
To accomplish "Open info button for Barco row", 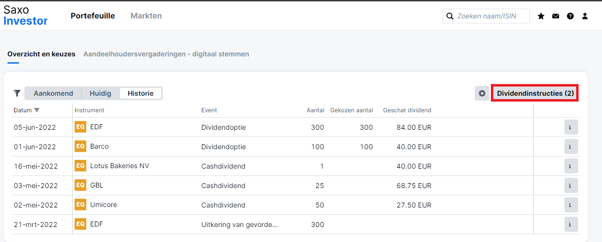I will [x=571, y=147].
